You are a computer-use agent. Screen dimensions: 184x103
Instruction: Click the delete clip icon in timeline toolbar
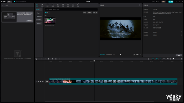click(59, 59)
